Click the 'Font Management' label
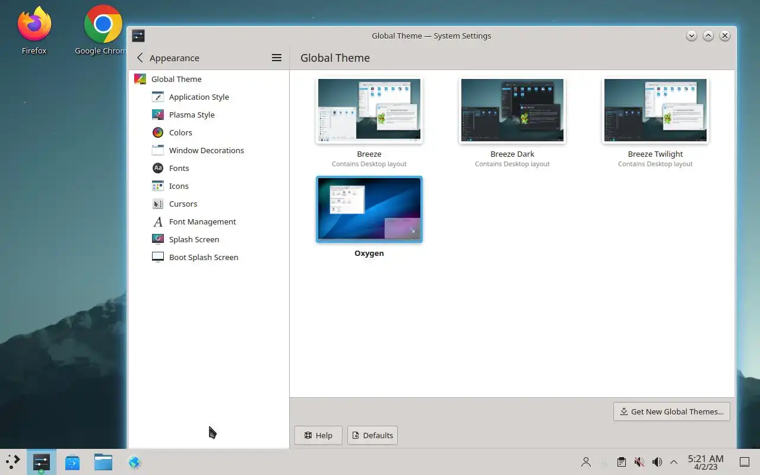The width and height of the screenshot is (760, 475). (202, 221)
